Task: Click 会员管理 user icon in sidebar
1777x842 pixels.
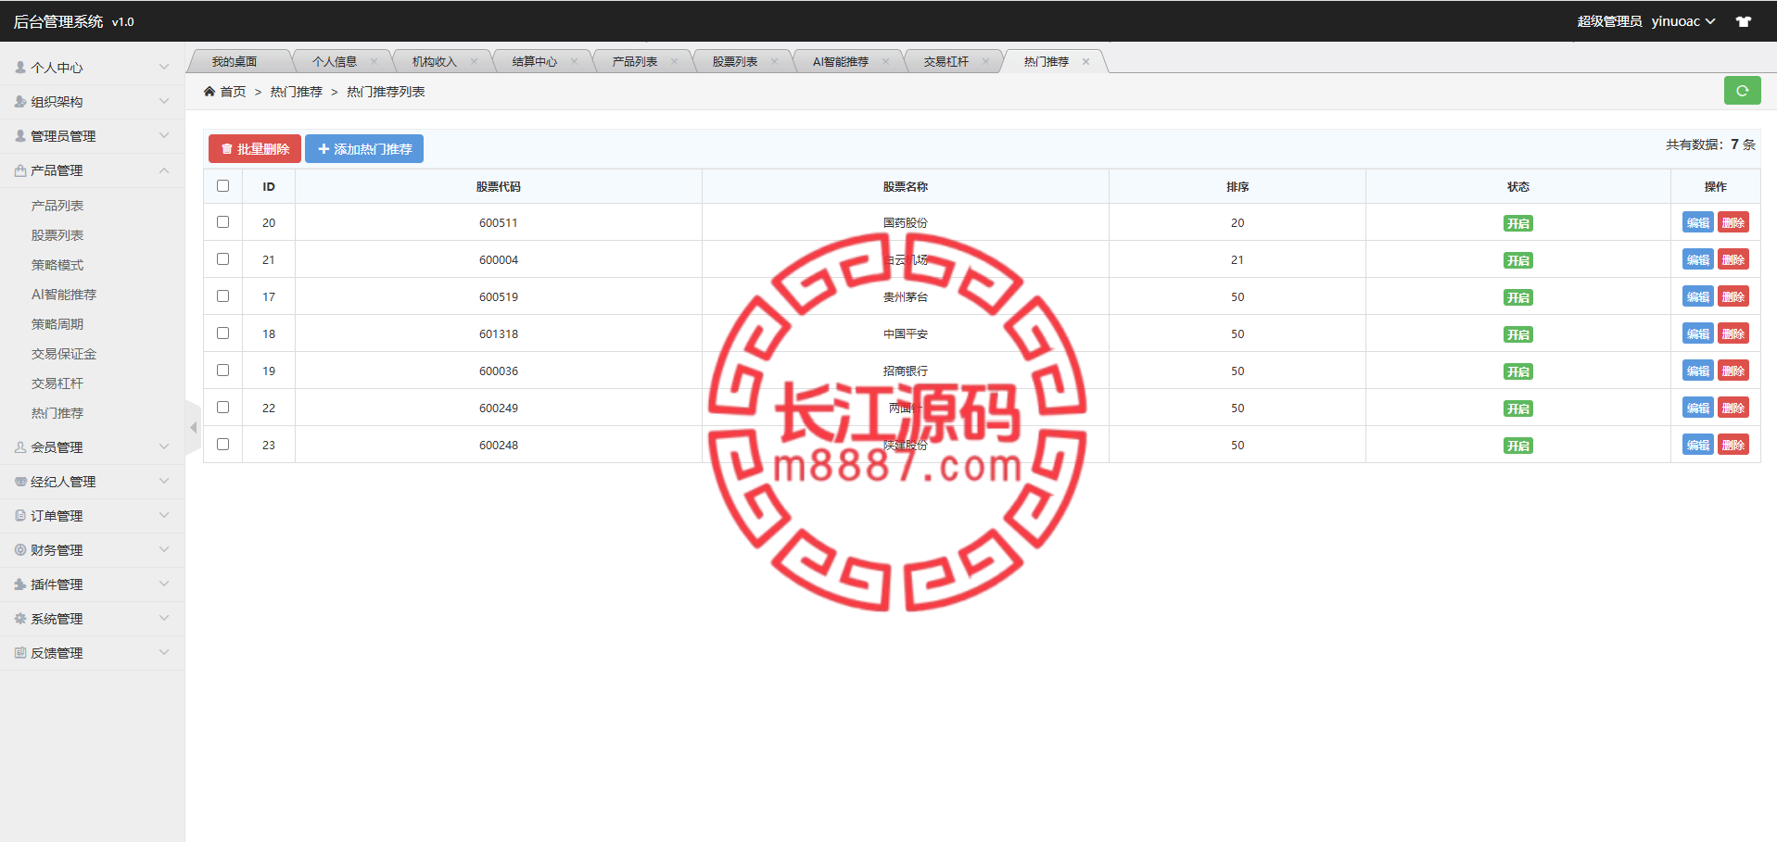Action: pos(20,446)
